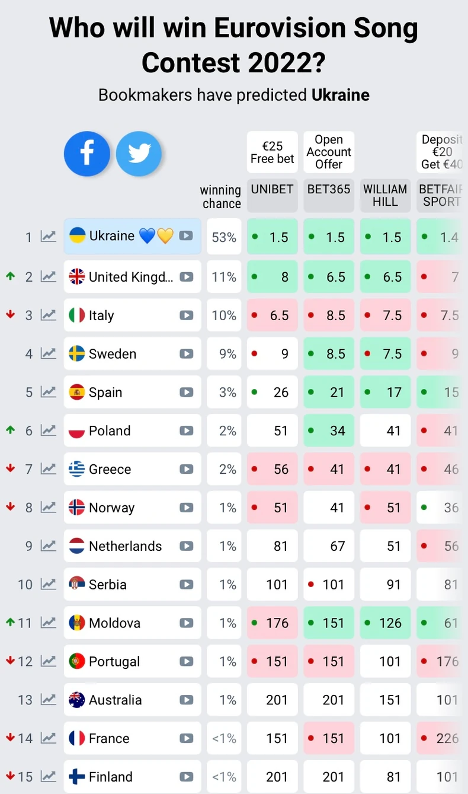Play Spain's song video icon
The height and width of the screenshot is (794, 468).
click(186, 393)
